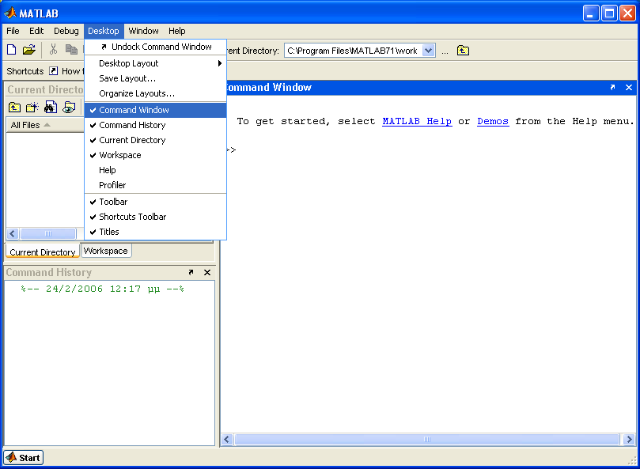The image size is (640, 469).
Task: Click the Current Directory panel scroll left arrow
Action: [x=12, y=233]
